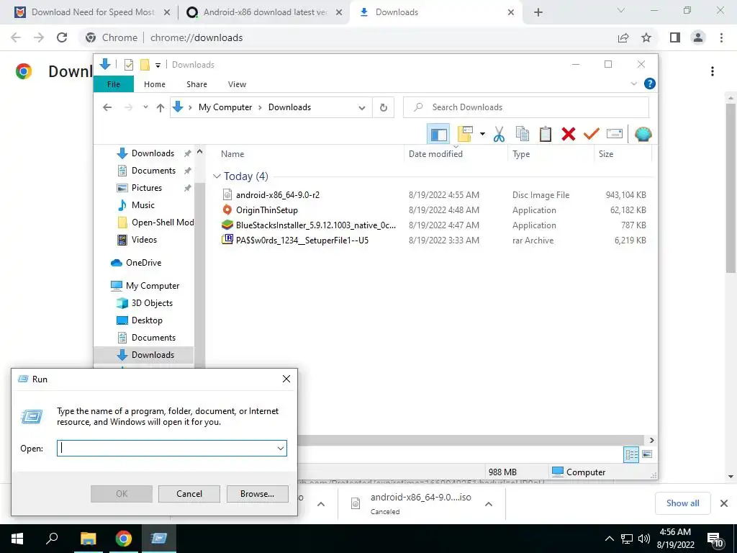This screenshot has height=553, width=737.
Task: Open Music in the navigation pane
Action: coord(143,205)
